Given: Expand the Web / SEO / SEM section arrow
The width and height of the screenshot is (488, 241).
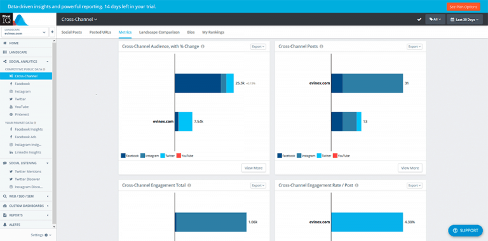Looking at the screenshot, I should pyautogui.click(x=47, y=196).
